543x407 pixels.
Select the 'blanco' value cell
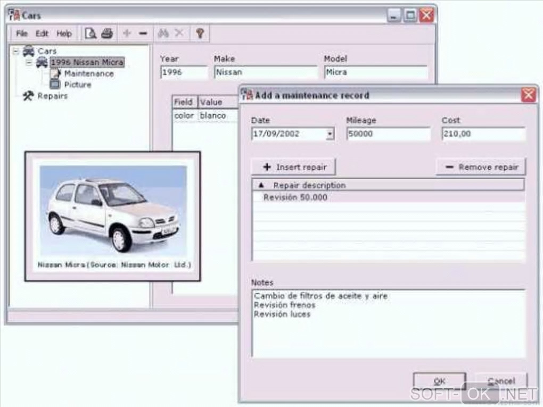coord(218,115)
